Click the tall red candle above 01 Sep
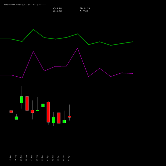This screenshot has height=166, width=166. coord(48,112)
